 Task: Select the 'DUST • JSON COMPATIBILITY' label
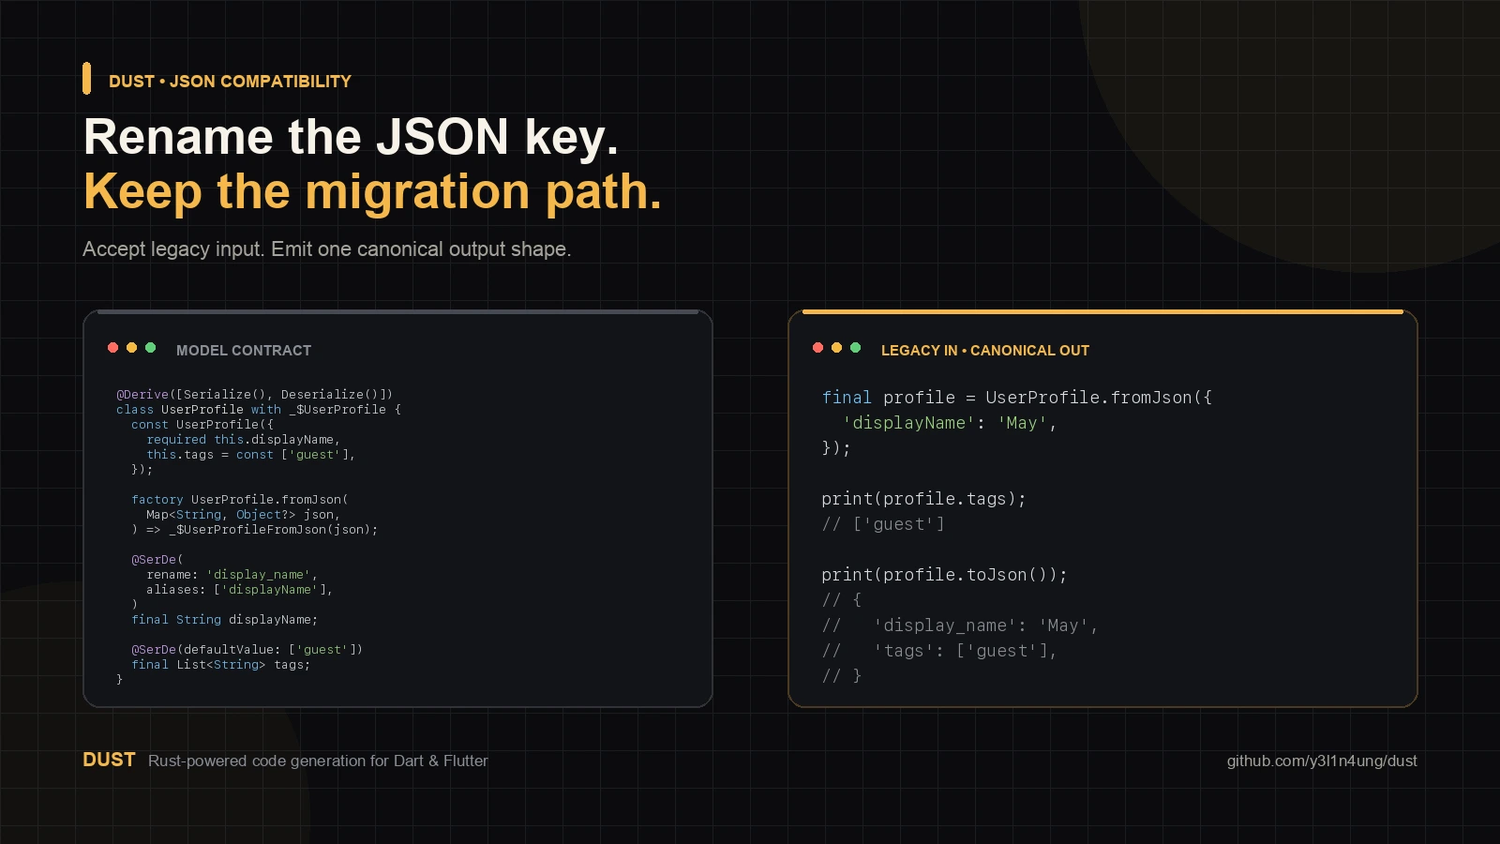(230, 82)
